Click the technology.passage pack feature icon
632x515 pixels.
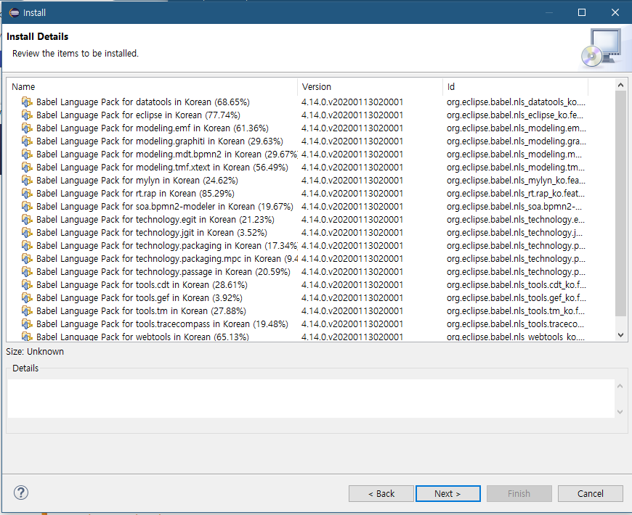(x=27, y=272)
